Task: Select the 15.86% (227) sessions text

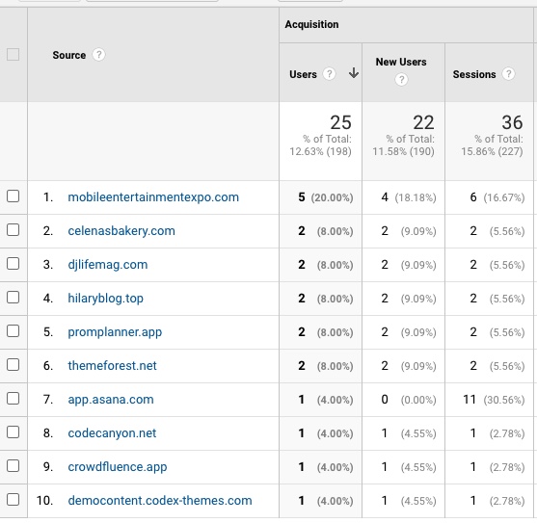Action: click(x=492, y=151)
